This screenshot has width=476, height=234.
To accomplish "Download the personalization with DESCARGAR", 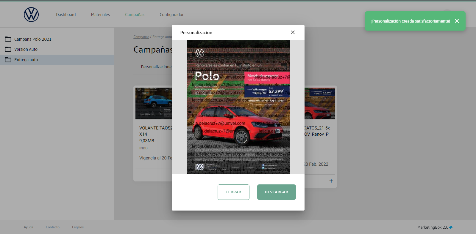I will (277, 192).
